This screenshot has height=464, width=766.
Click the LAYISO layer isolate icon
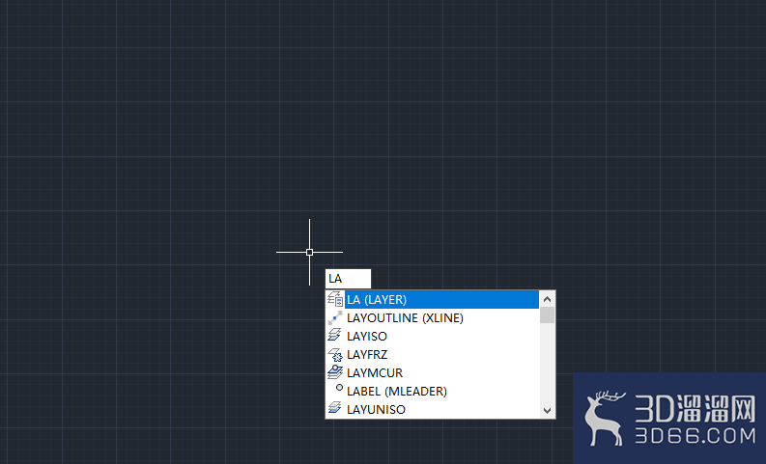tap(335, 335)
